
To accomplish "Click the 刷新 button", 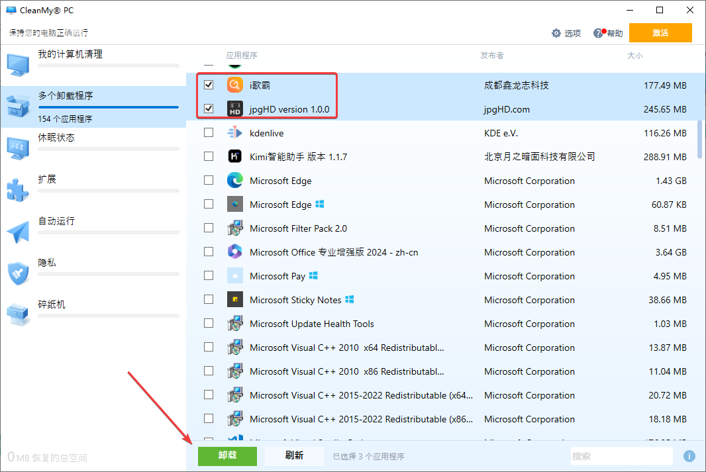I will click(294, 456).
